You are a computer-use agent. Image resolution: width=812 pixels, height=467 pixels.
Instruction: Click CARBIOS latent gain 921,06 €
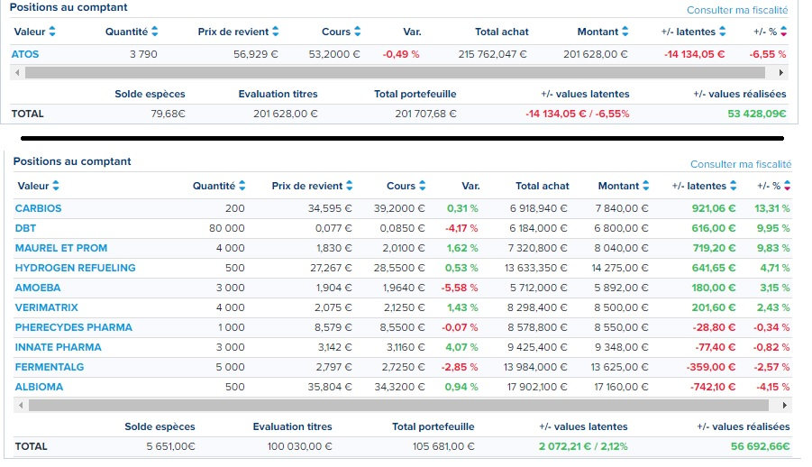click(x=714, y=208)
